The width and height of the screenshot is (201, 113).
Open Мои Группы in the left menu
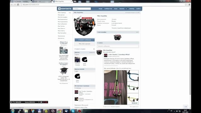tap(61, 26)
